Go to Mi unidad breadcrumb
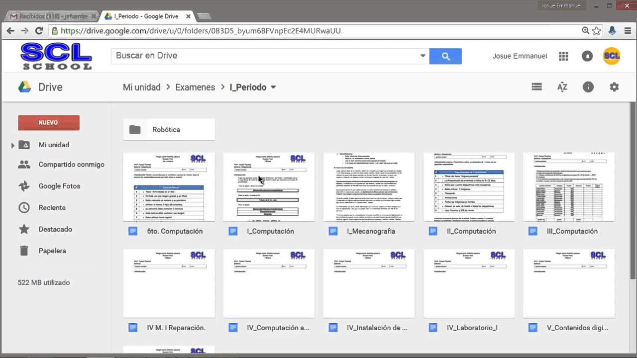This screenshot has width=637, height=358. click(142, 87)
